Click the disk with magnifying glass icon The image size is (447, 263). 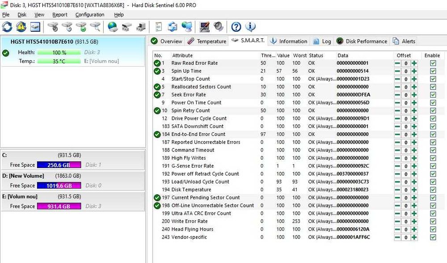[95, 27]
